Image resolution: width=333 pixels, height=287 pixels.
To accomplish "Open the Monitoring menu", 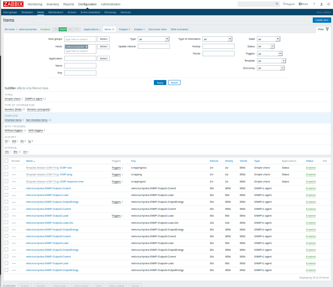I will (x=35, y=4).
